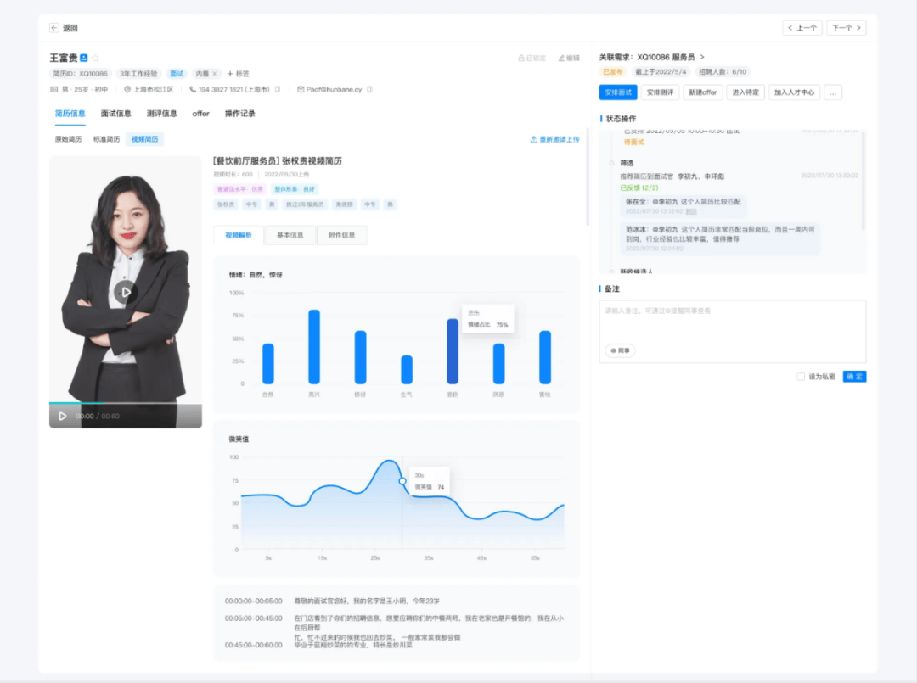
Task: Click the video progress bar
Action: point(125,403)
